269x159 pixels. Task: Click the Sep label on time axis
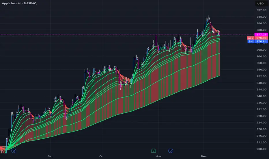(x=51, y=156)
